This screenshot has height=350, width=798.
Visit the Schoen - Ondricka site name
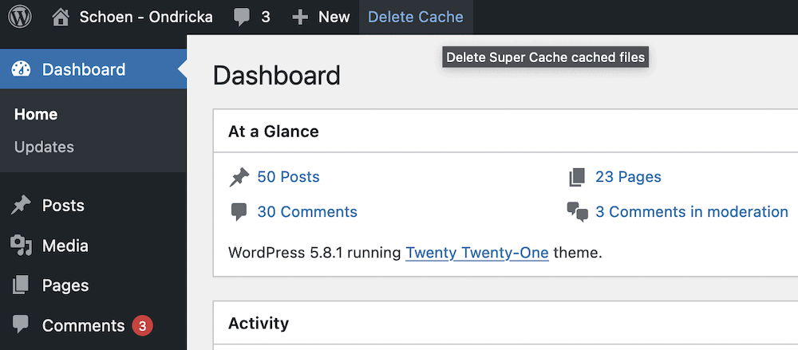point(146,17)
